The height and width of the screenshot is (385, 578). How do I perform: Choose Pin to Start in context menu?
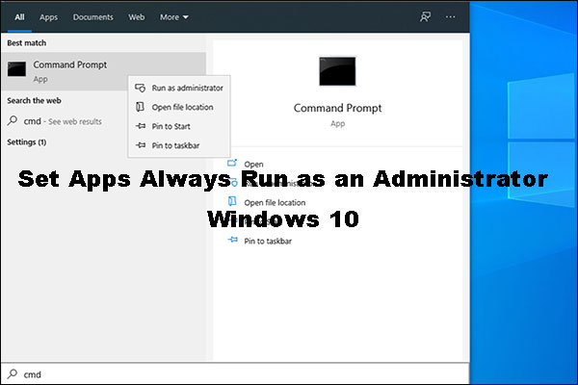(x=179, y=126)
